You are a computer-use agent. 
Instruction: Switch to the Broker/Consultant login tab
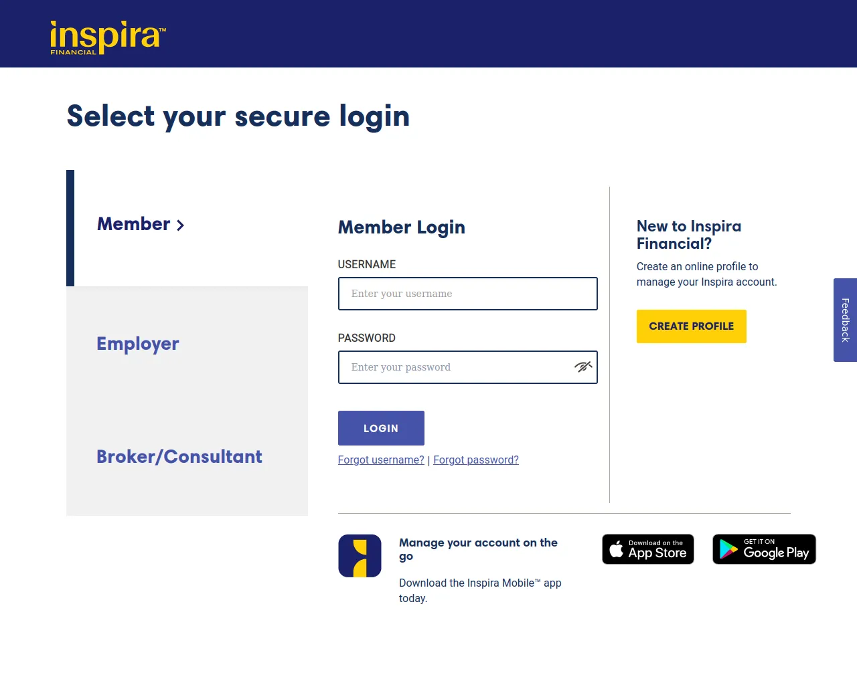coord(179,457)
